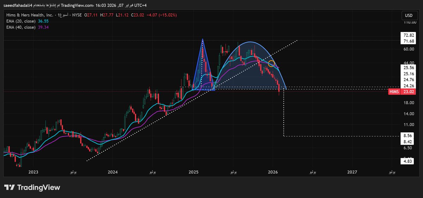Screen dimensions: 423x198
Task: Click the 11.00 price scale value
Action: tap(409, 125)
